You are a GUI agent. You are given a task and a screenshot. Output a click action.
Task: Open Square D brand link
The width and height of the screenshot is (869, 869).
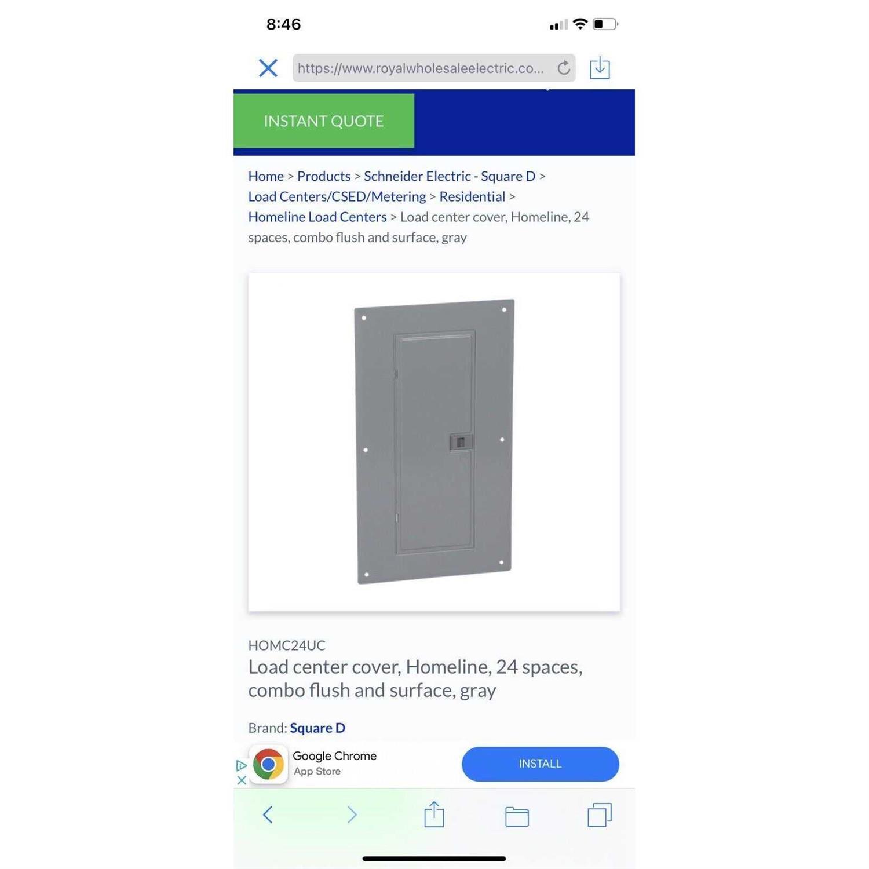(x=317, y=728)
